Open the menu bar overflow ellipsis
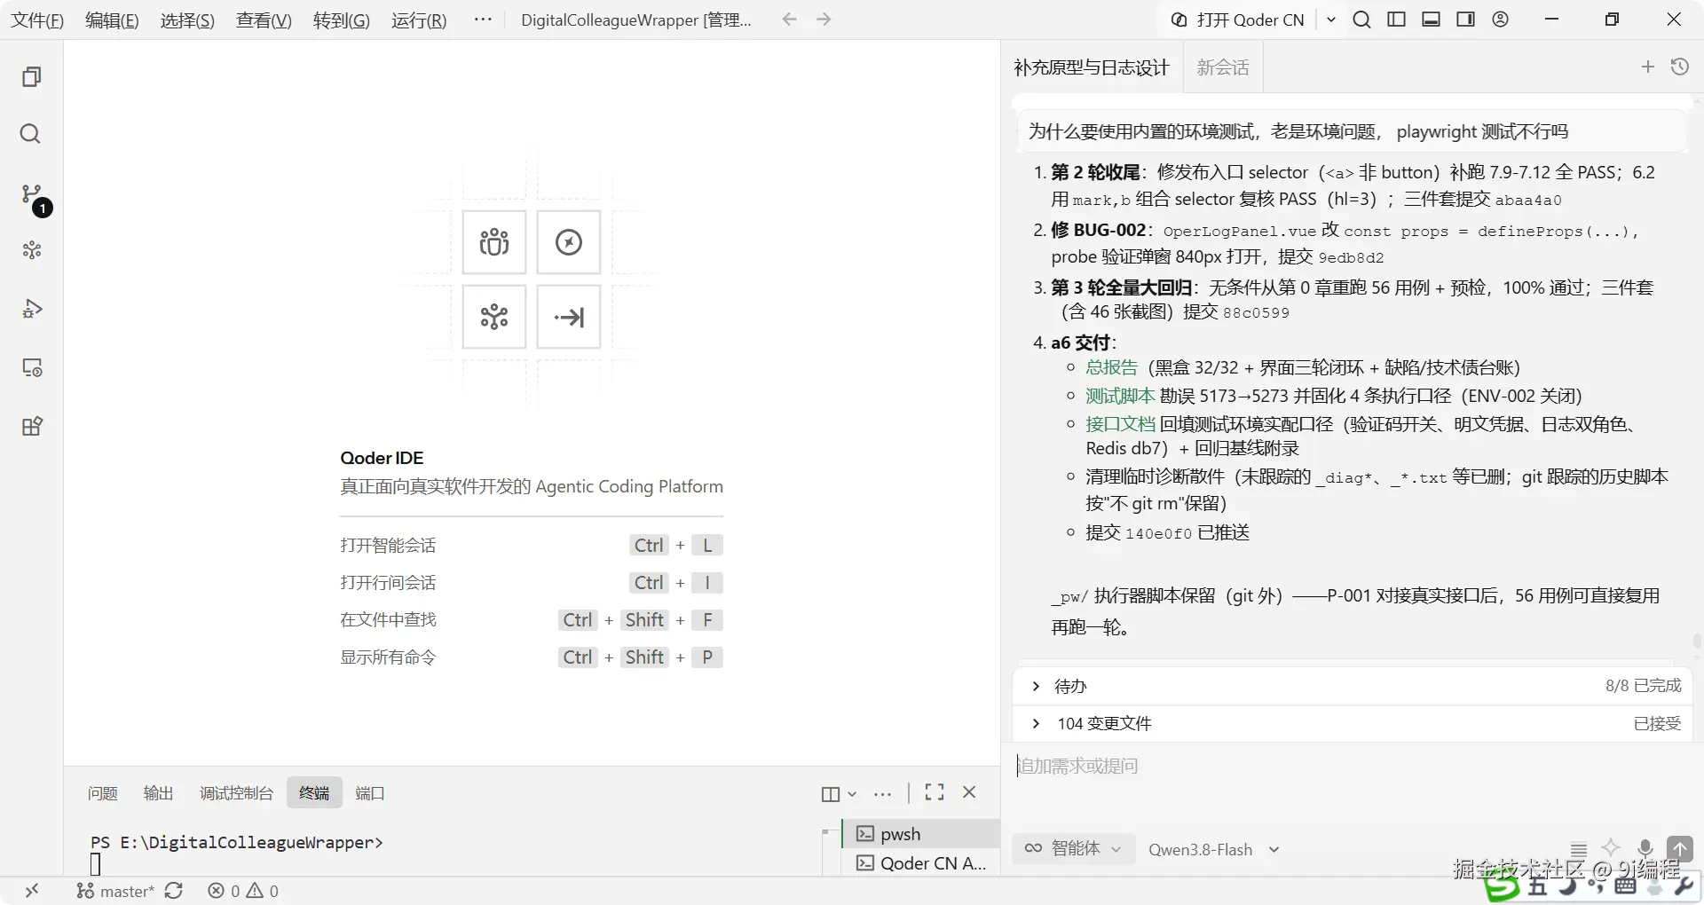The height and width of the screenshot is (905, 1704). pyautogui.click(x=483, y=20)
